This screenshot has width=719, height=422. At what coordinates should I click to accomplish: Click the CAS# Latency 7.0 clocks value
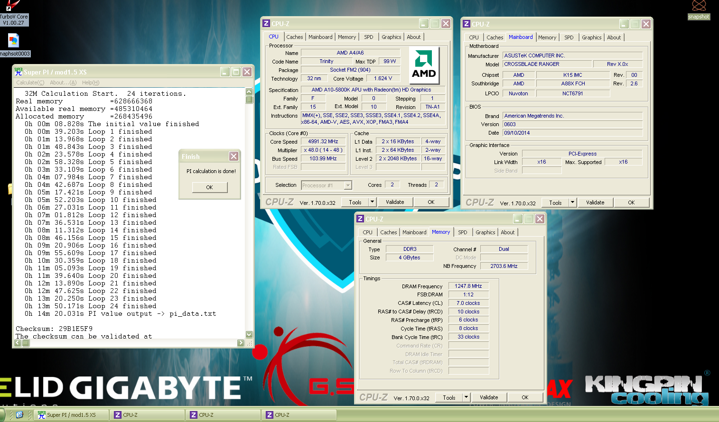(468, 303)
